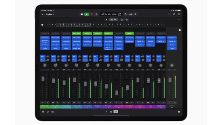This screenshot has width=222, height=125.
Task: Click the duplicate track icon
Action: click(x=122, y=20)
